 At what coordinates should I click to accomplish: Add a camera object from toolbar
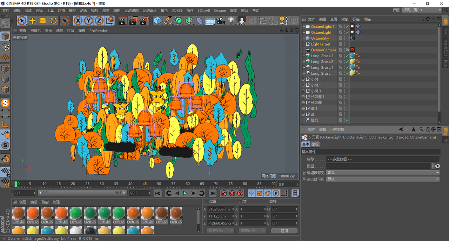pos(220,21)
